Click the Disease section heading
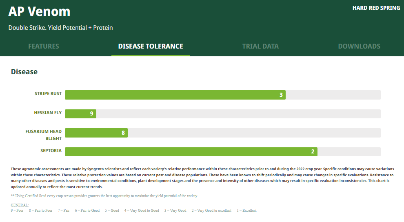The width and height of the screenshot is (404, 222). 24,72
